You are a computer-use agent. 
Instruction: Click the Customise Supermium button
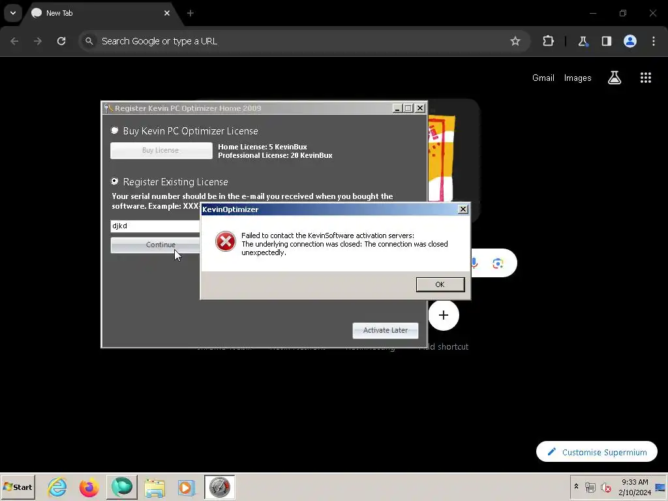tap(596, 452)
